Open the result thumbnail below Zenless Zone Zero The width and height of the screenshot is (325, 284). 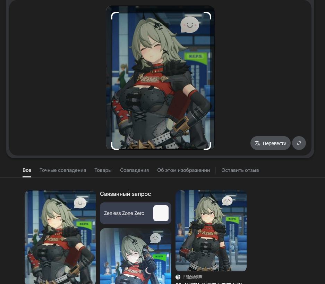click(136, 256)
